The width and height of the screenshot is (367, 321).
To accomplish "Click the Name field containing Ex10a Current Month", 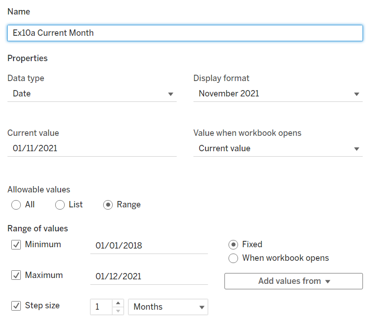I will (x=185, y=33).
